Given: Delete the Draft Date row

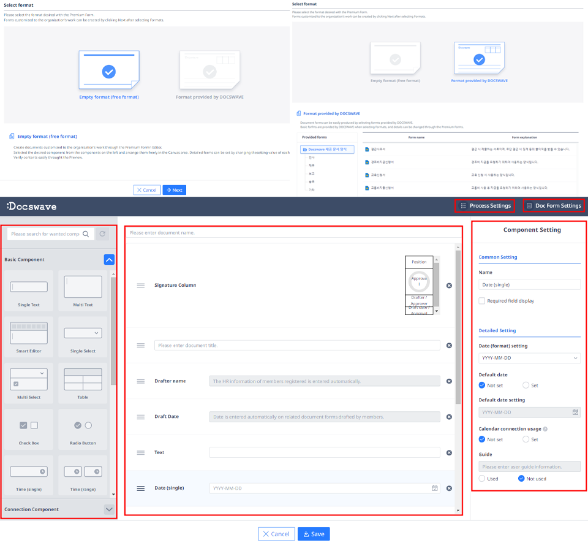Looking at the screenshot, I should pos(449,417).
